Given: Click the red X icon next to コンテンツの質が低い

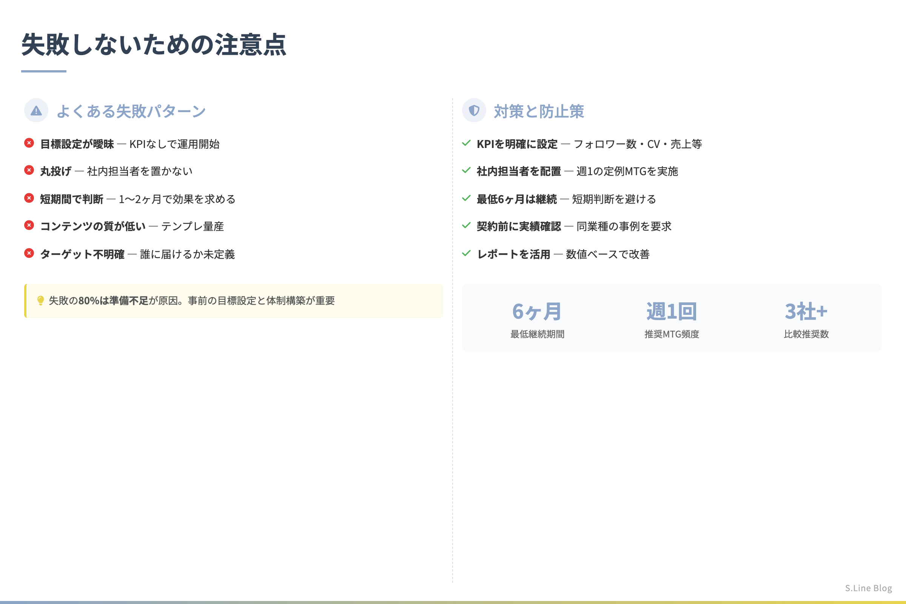Looking at the screenshot, I should click(29, 225).
